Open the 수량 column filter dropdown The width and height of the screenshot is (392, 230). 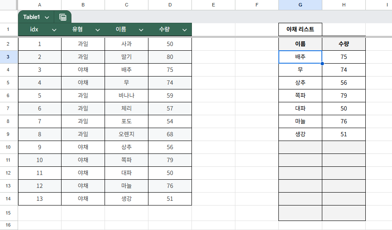(x=185, y=30)
